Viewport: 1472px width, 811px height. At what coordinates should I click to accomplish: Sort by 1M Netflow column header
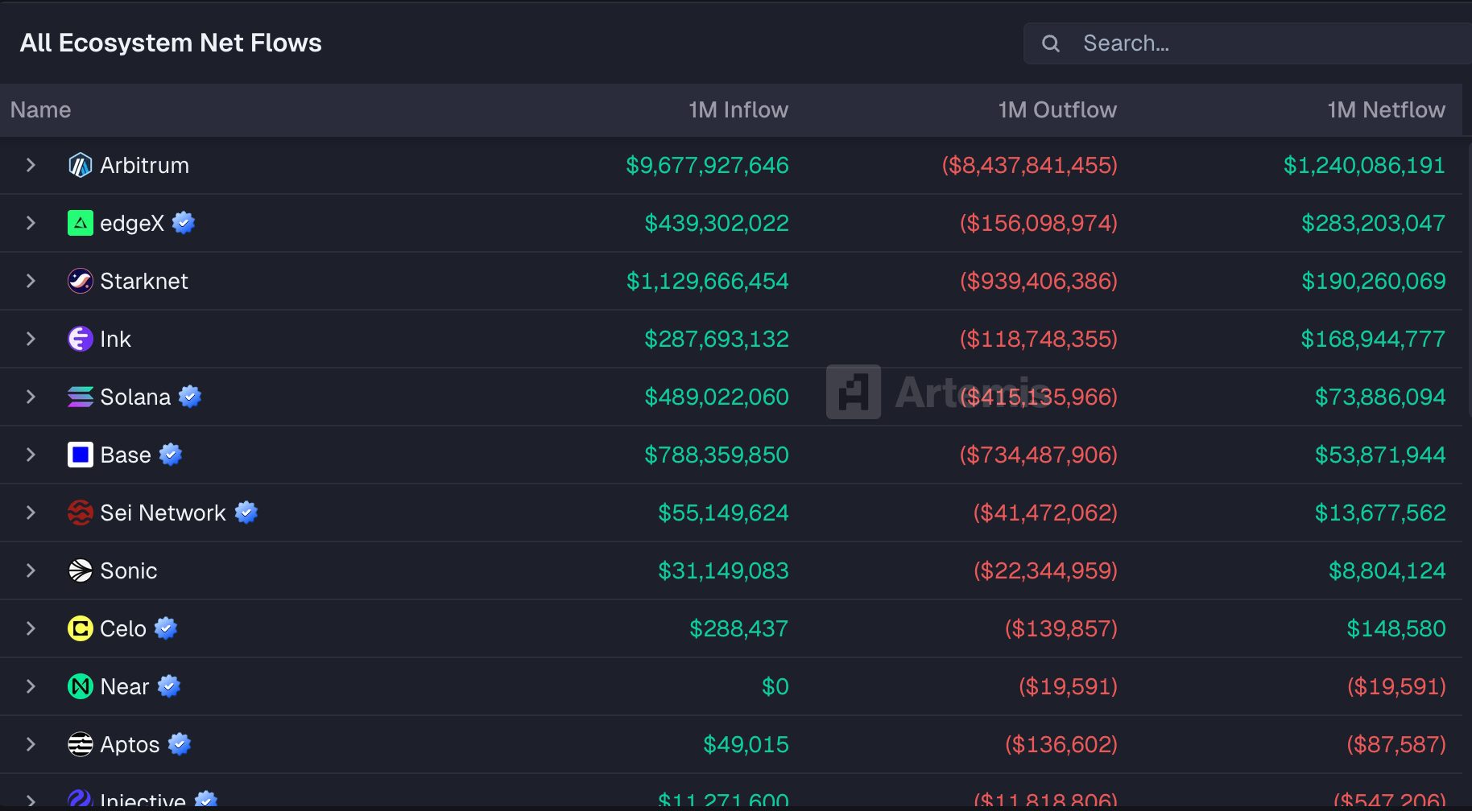(1386, 110)
